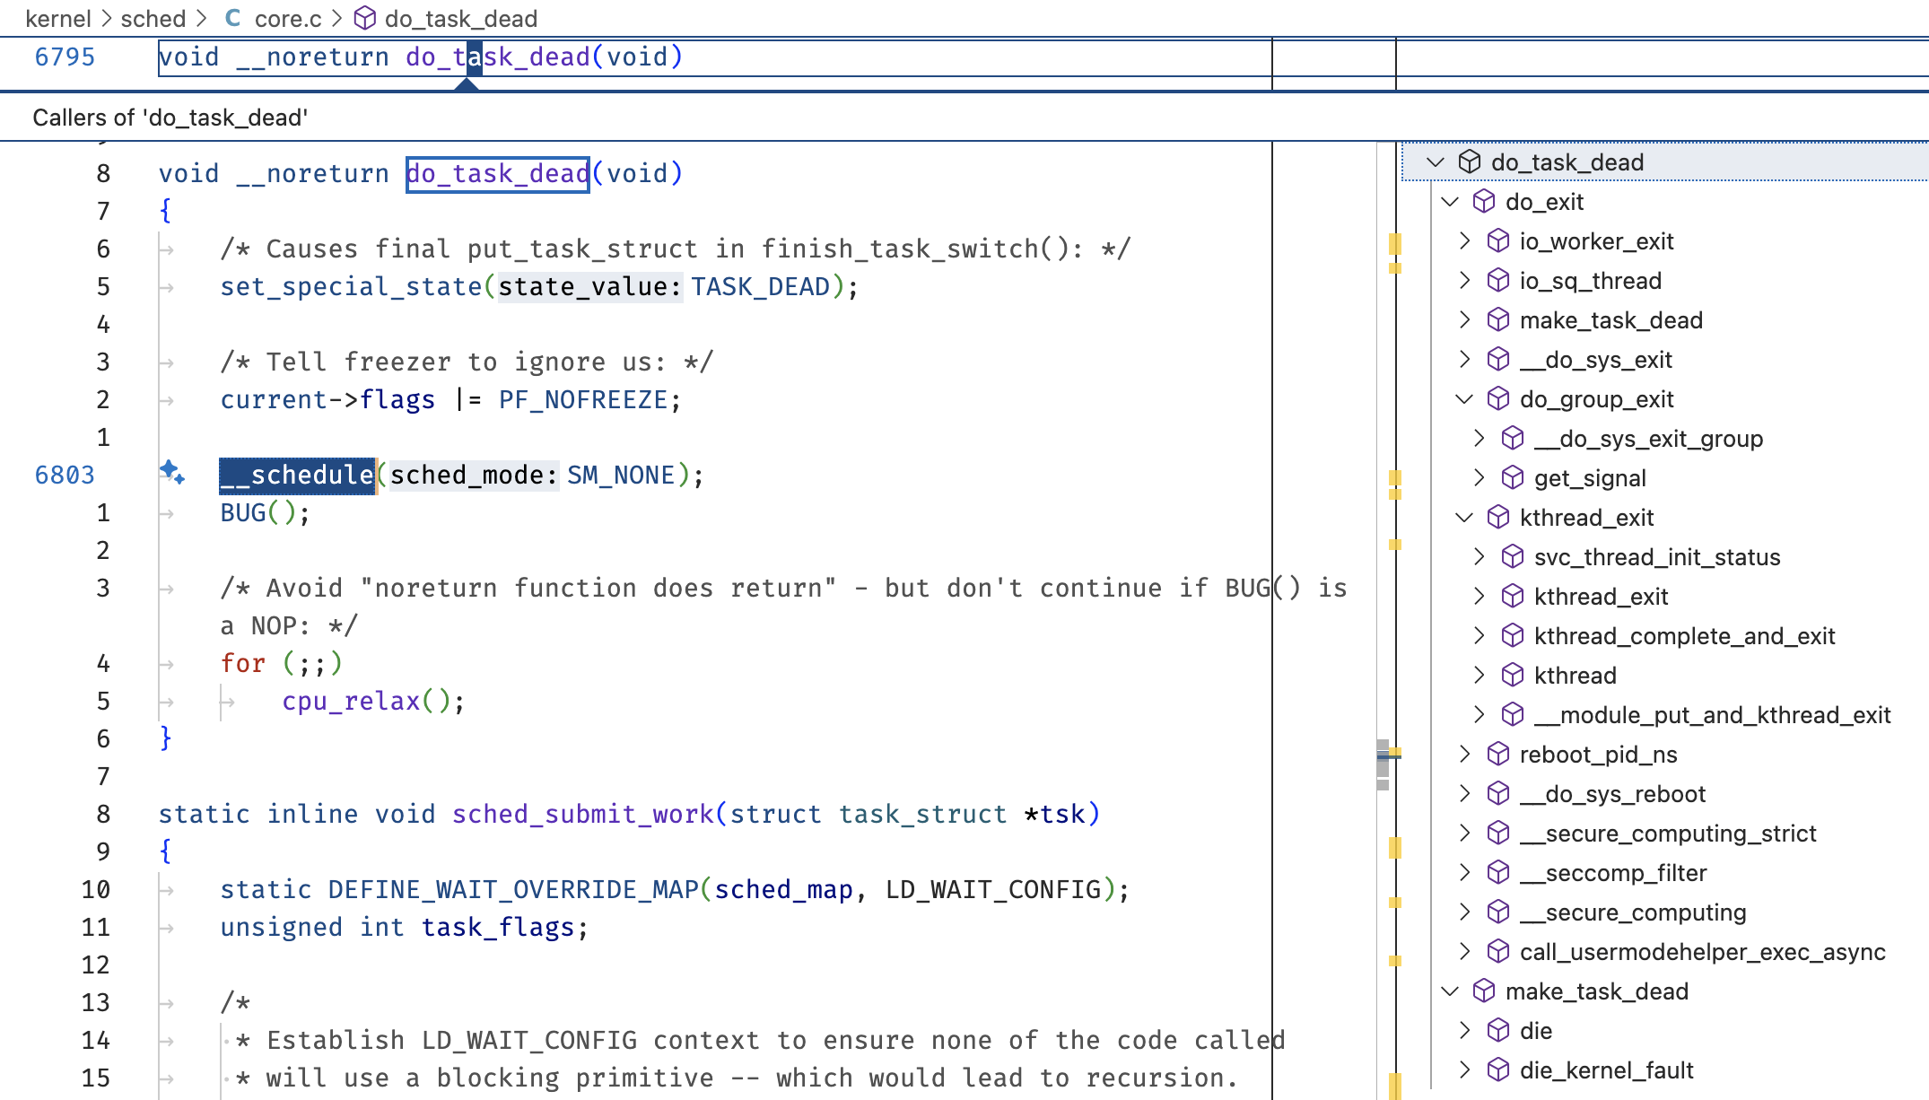
Task: Click the do_exit cube icon
Action: [1484, 202]
